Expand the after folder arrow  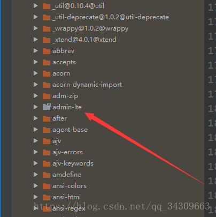click(x=36, y=118)
